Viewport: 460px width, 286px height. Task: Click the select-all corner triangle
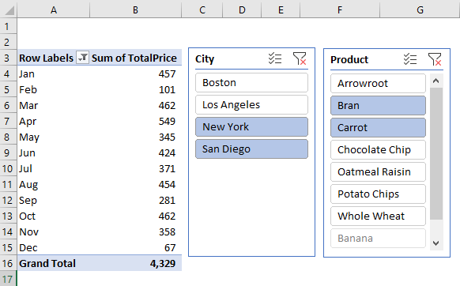pos(9,10)
